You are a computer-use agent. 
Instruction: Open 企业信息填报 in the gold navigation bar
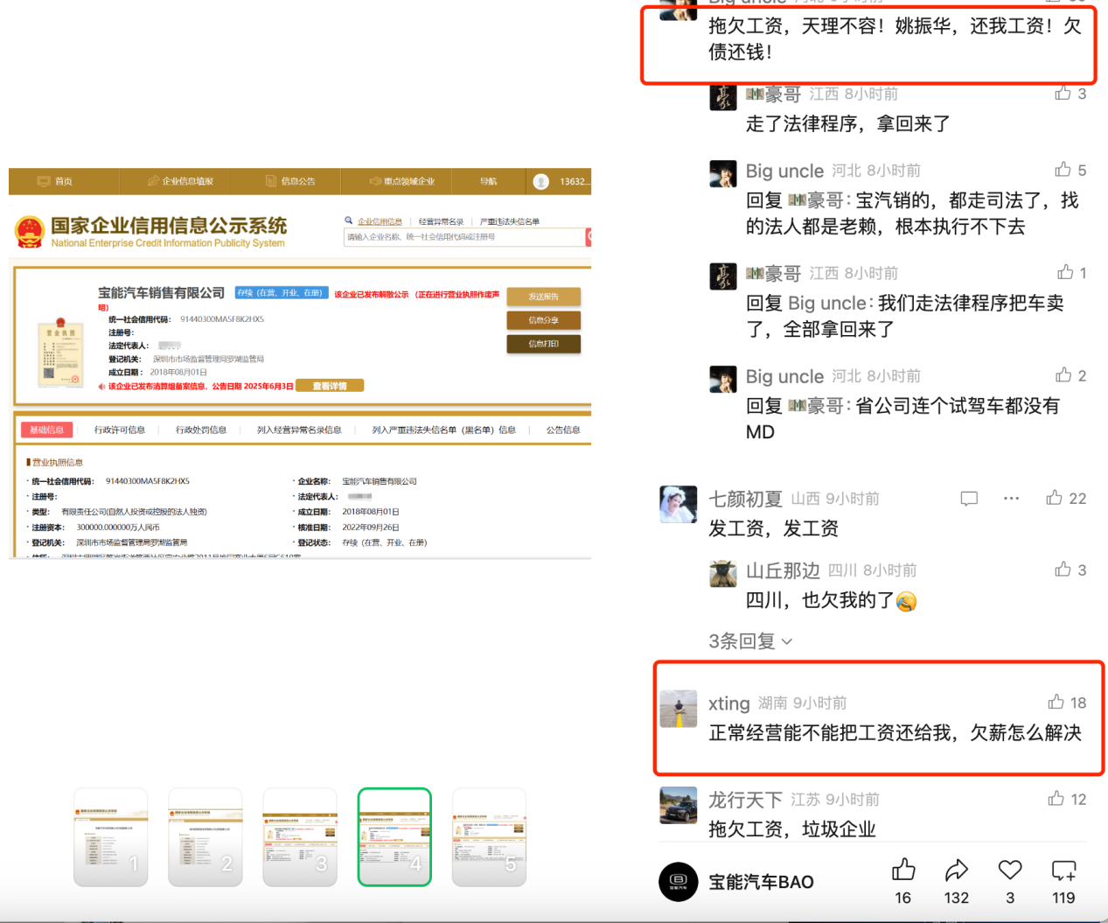click(x=180, y=181)
